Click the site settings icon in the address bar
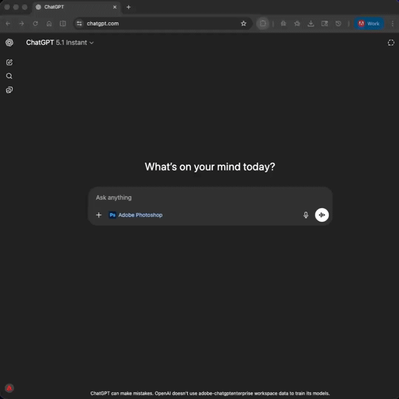Viewport: 399px width, 399px height. 79,24
